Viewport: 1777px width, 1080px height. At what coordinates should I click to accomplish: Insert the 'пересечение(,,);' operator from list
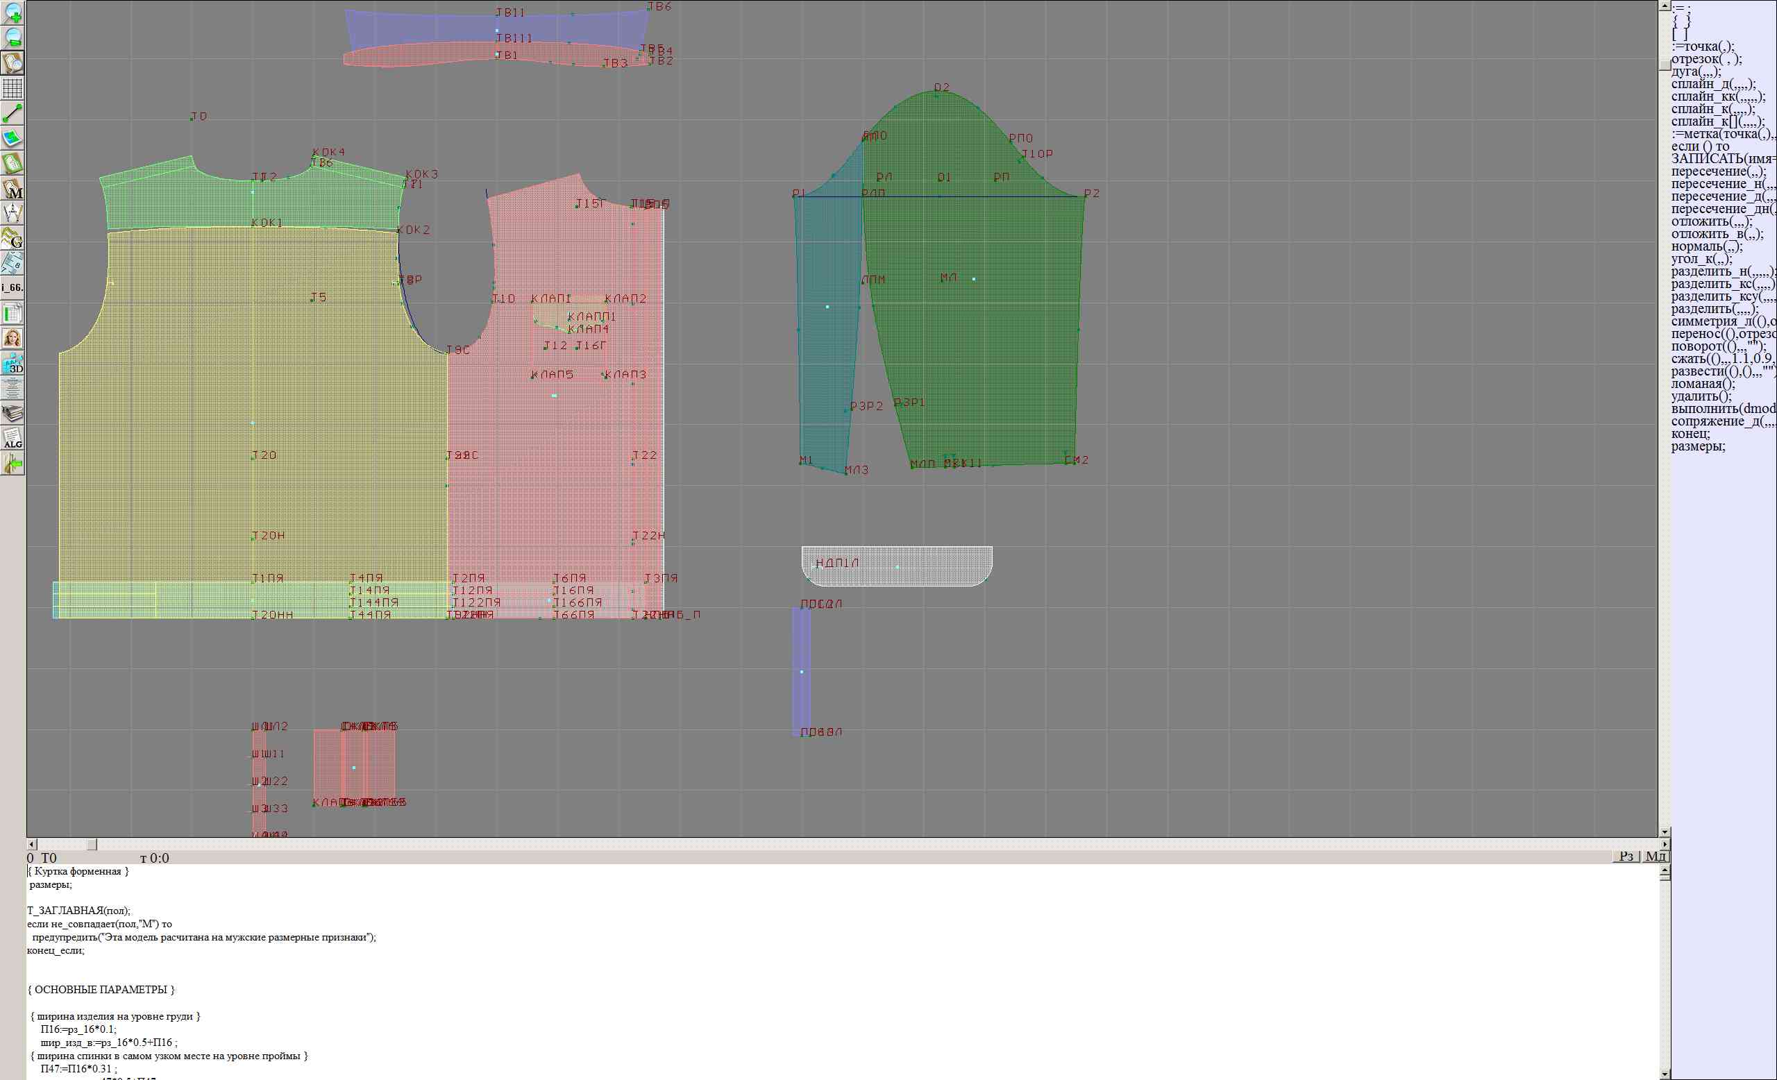click(1719, 171)
